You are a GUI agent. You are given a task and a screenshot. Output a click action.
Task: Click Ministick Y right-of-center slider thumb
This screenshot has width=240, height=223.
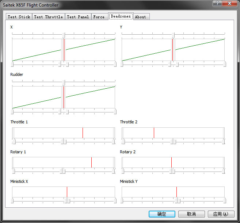coord(179,200)
